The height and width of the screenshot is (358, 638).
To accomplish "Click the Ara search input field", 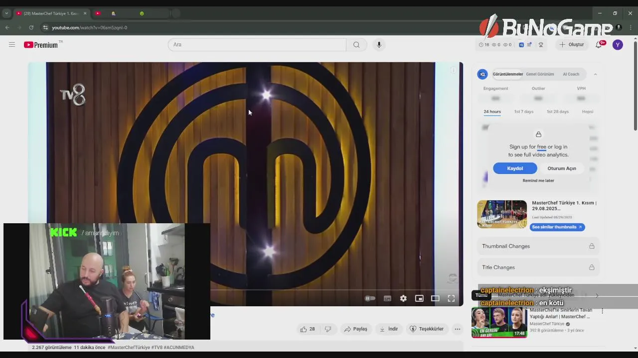I will coord(257,45).
